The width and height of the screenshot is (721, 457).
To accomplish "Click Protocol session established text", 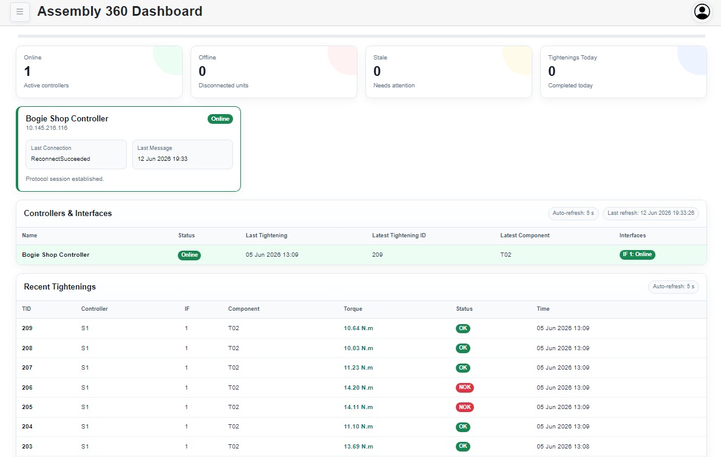I will point(65,179).
